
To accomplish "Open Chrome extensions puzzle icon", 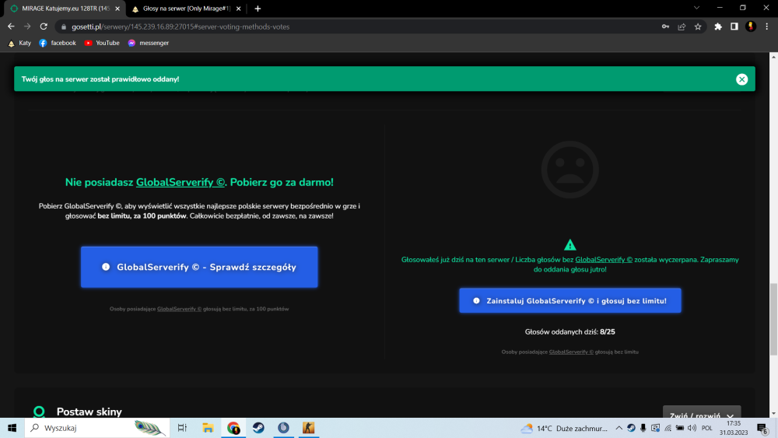I will (718, 26).
